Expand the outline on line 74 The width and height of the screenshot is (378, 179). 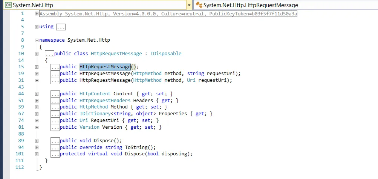click(37, 120)
